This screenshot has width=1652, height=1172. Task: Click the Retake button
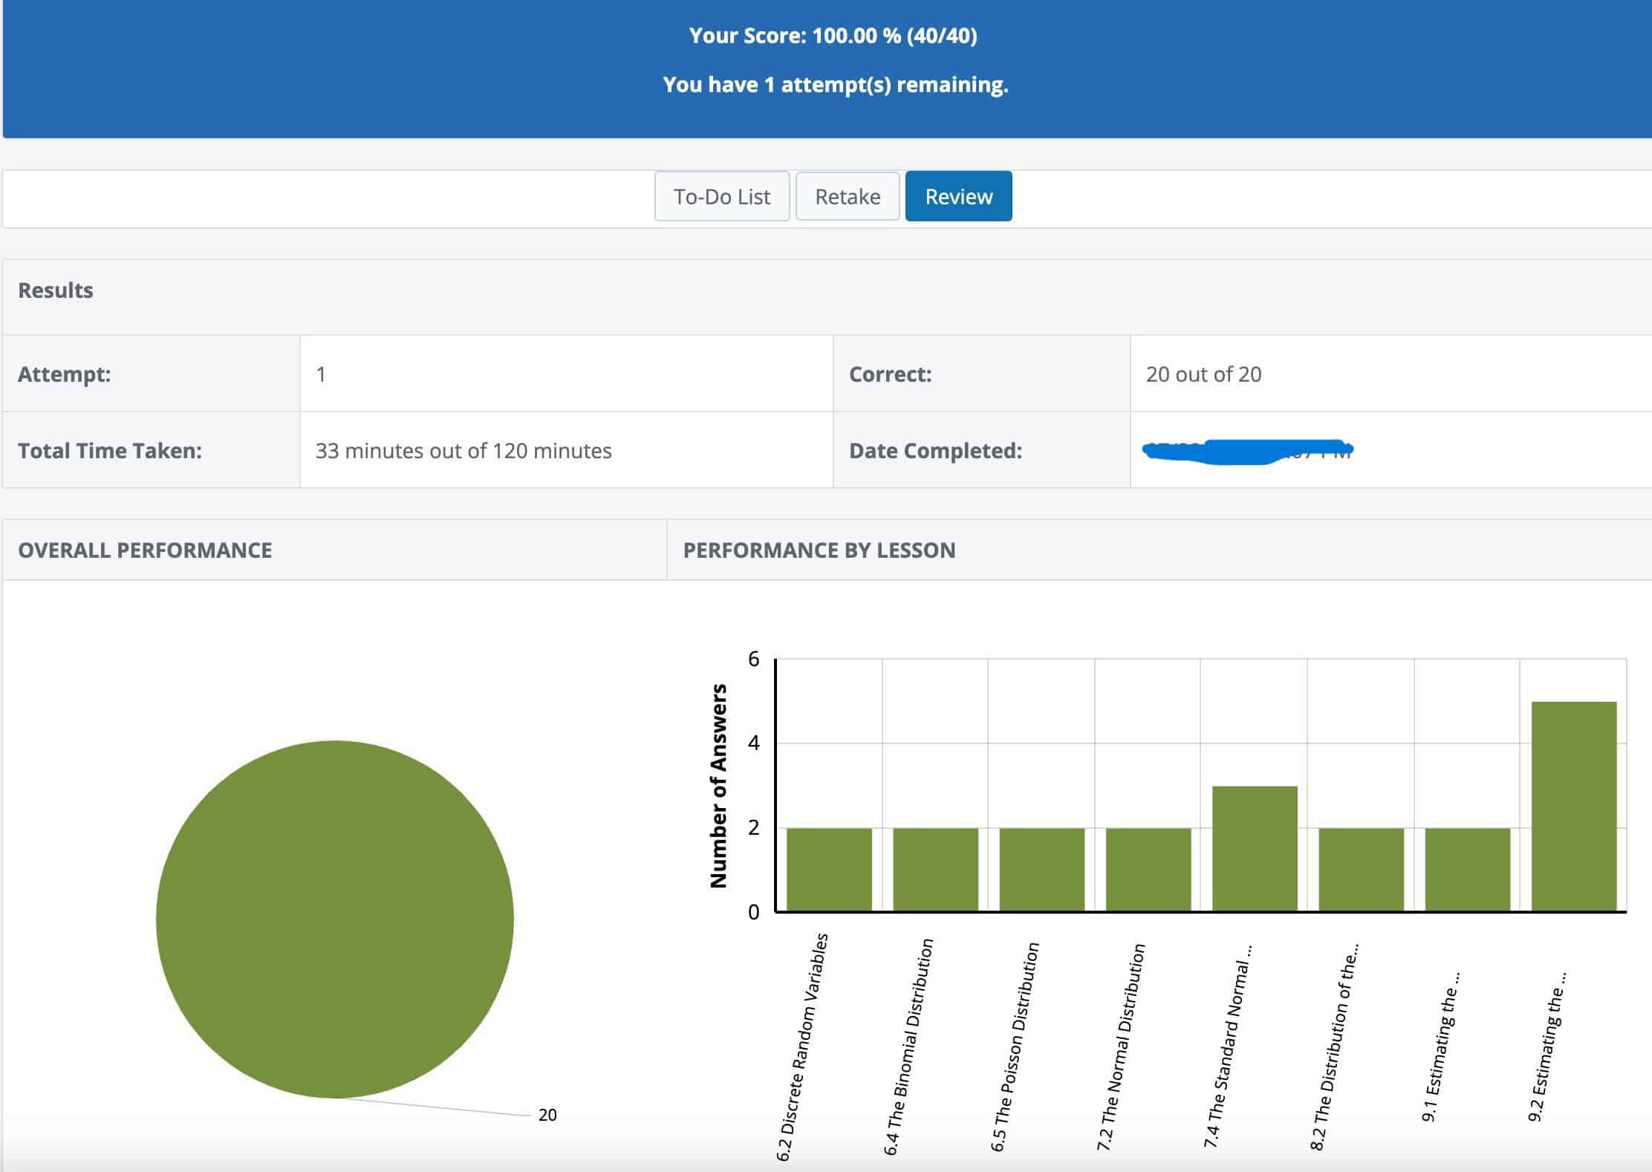click(848, 196)
